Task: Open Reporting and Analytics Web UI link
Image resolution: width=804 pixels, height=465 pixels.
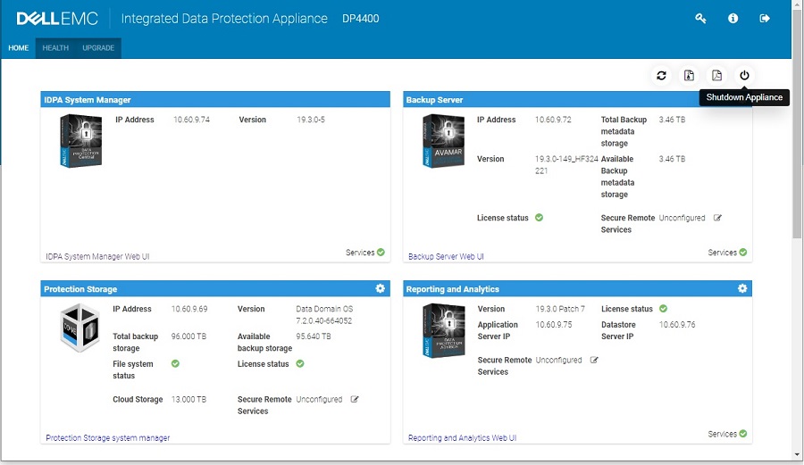Action: (462, 438)
